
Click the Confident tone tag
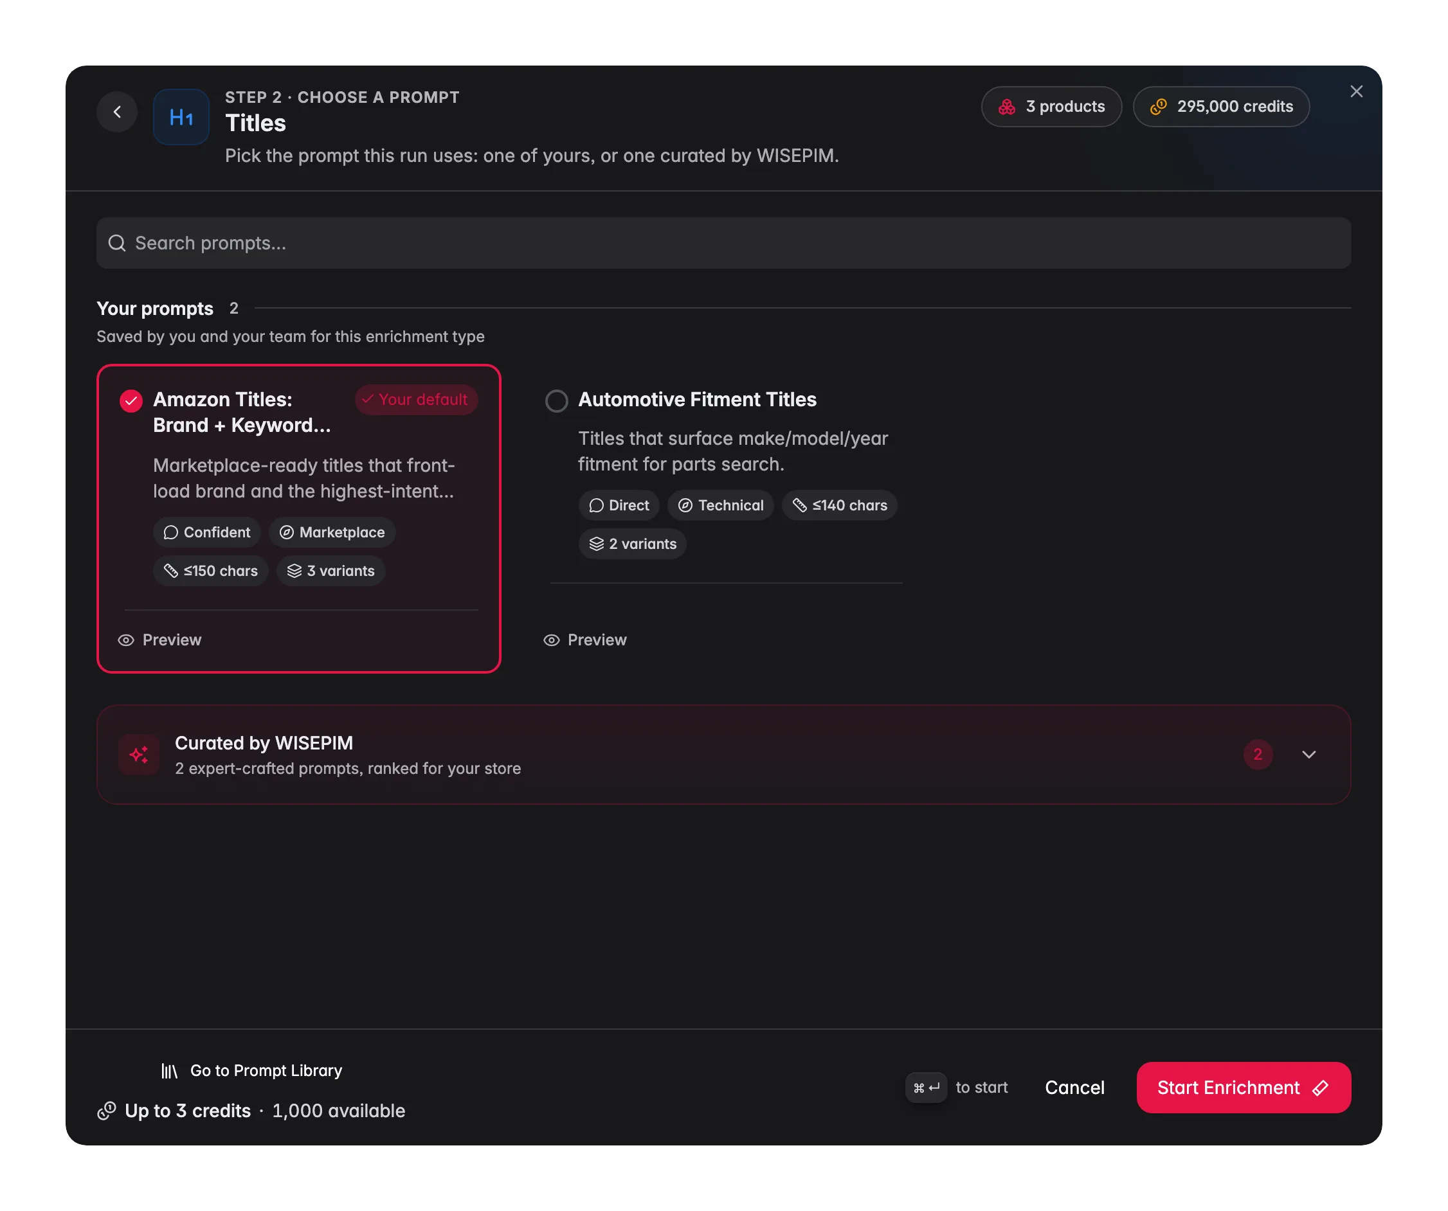click(207, 533)
